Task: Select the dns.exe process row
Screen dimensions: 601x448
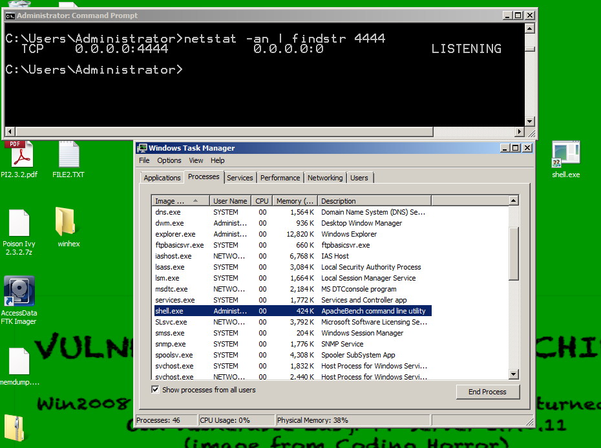Action: point(293,212)
